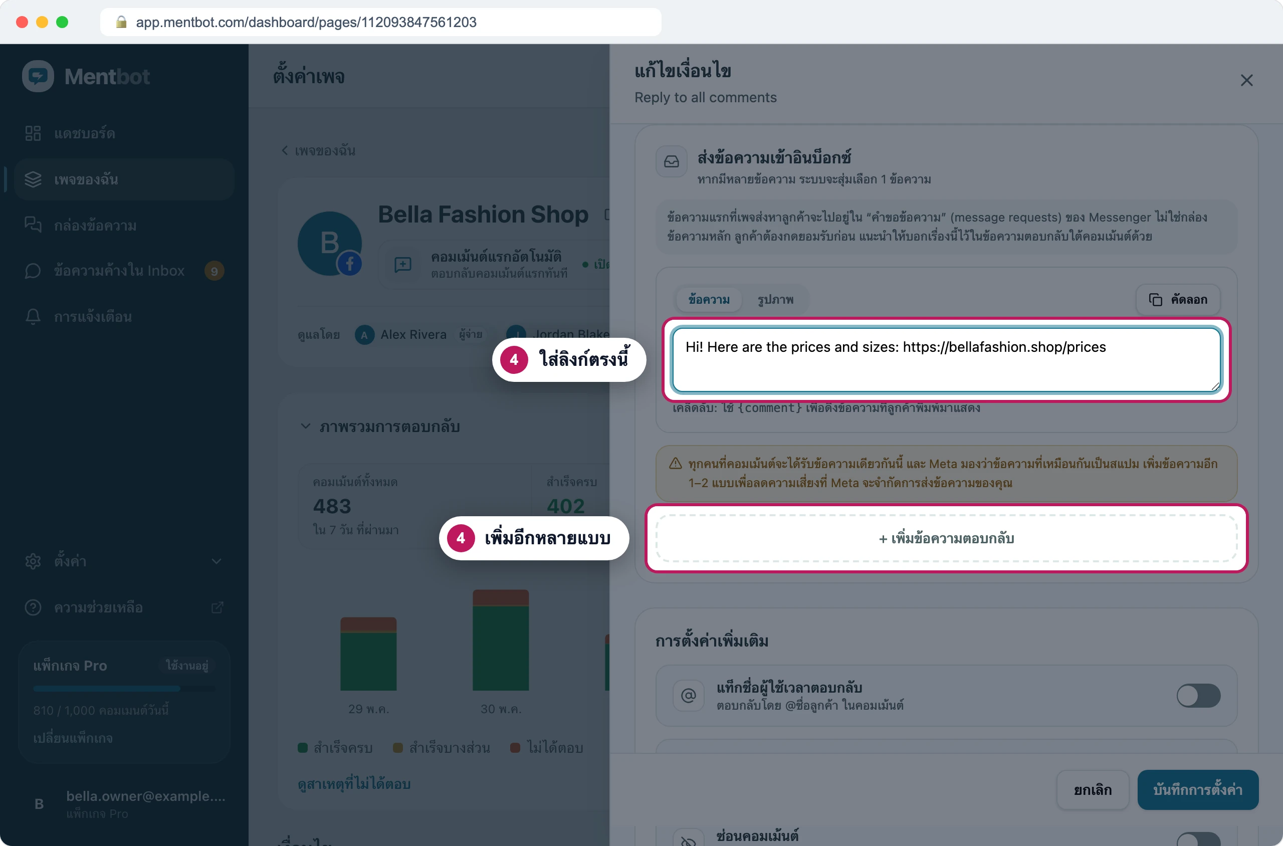Open การแจ้งเตือน bell icon
1283x846 pixels.
pyautogui.click(x=33, y=317)
